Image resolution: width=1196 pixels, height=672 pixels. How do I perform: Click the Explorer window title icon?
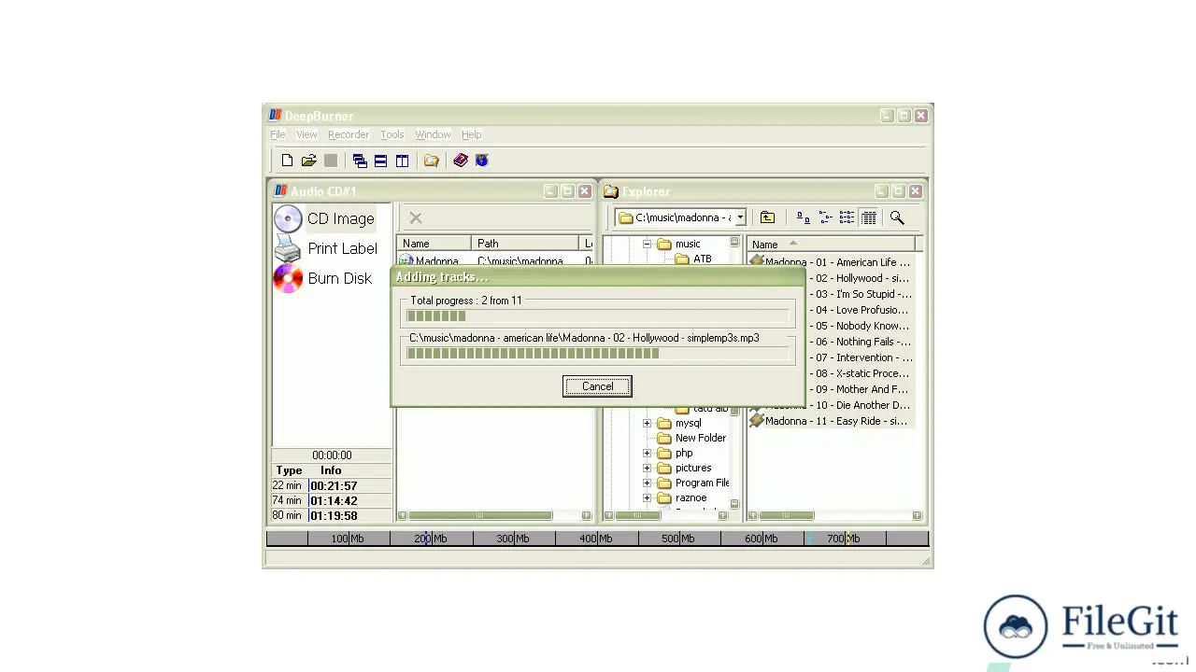pyautogui.click(x=611, y=191)
